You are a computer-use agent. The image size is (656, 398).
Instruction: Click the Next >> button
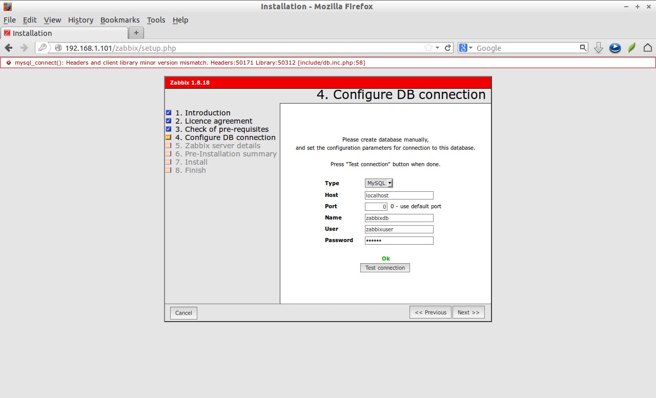point(468,312)
